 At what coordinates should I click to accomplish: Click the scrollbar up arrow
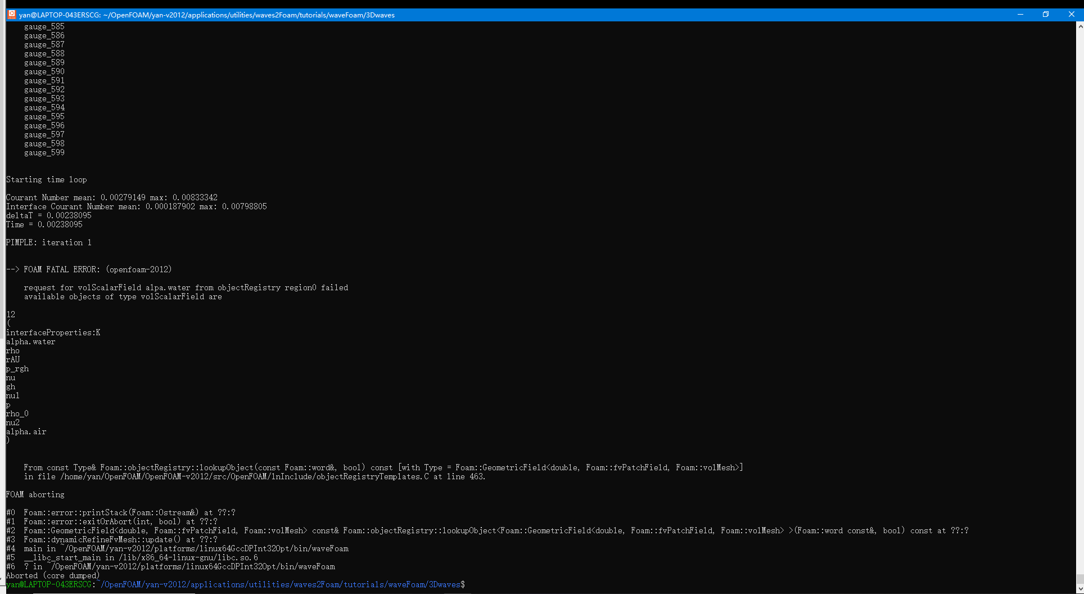pyautogui.click(x=1080, y=26)
